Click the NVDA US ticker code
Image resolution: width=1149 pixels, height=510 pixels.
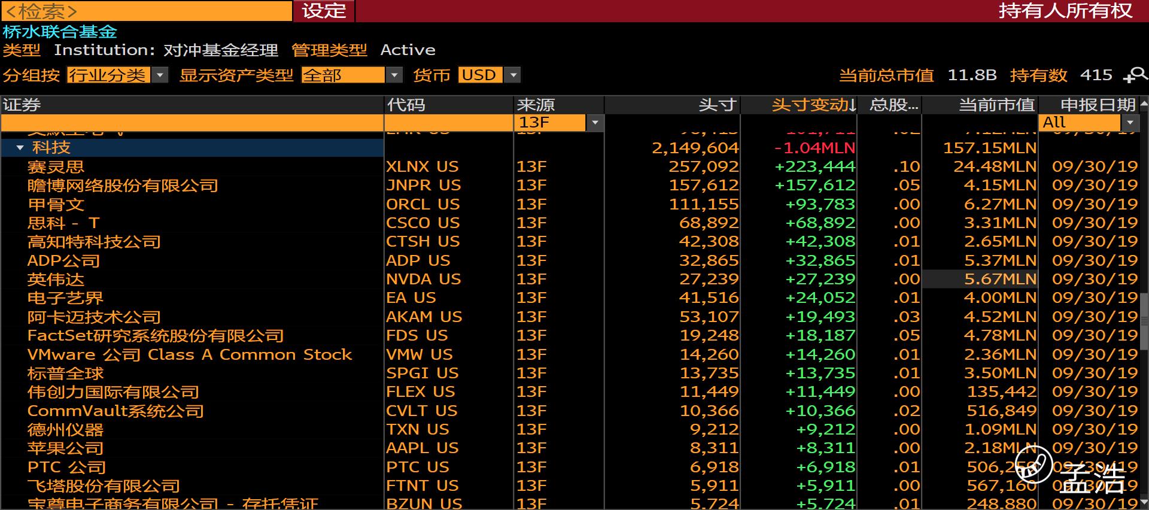[424, 279]
